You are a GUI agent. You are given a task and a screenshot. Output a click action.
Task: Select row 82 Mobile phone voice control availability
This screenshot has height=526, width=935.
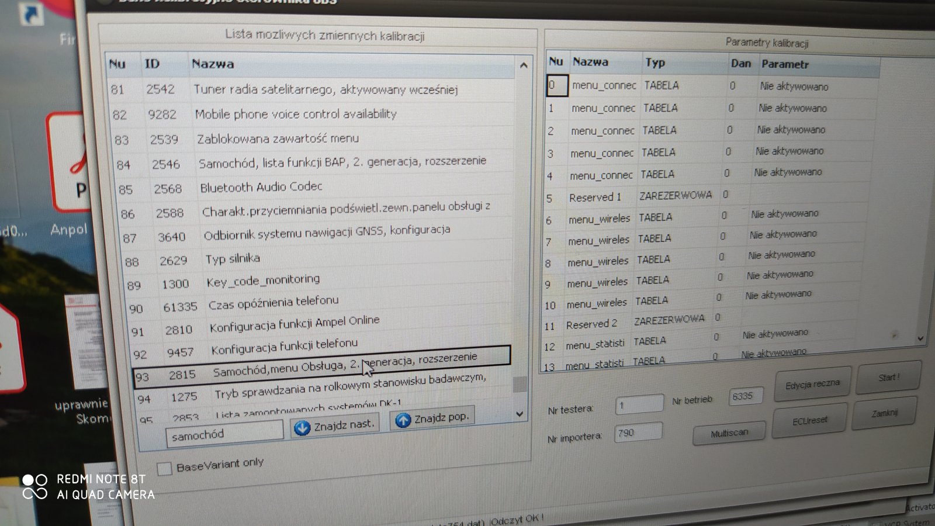click(x=313, y=115)
